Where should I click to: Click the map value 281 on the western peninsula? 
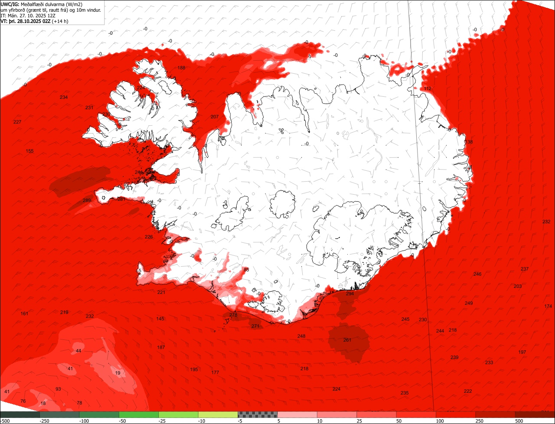pyautogui.click(x=121, y=199)
